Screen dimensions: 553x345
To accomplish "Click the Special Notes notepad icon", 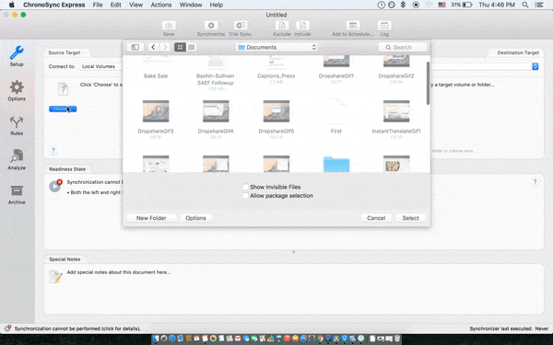I will click(x=55, y=276).
